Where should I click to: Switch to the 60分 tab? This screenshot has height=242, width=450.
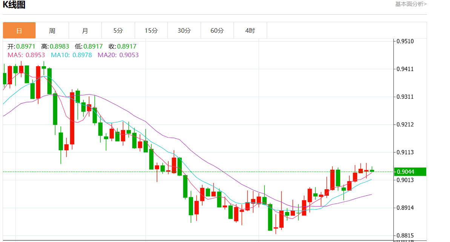[x=217, y=30]
